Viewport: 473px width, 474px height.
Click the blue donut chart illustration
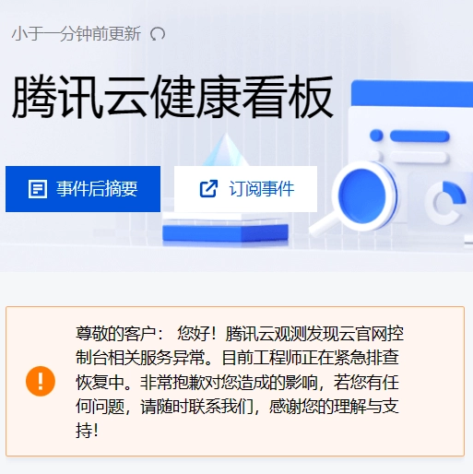pos(445,203)
